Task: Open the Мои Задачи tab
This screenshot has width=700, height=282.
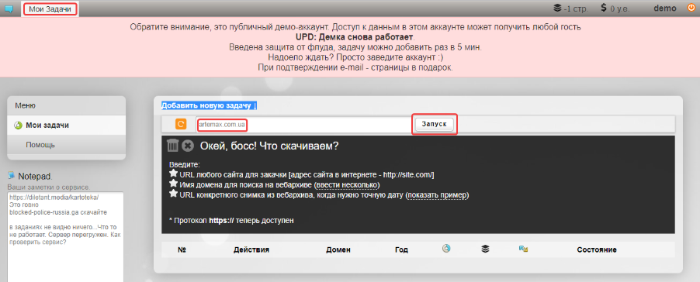Action: [50, 9]
